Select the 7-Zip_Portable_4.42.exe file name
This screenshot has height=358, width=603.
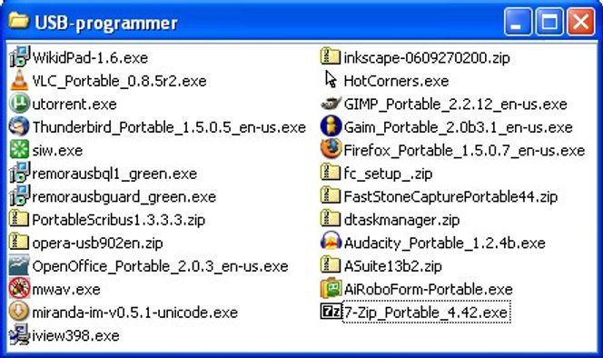[x=427, y=313]
